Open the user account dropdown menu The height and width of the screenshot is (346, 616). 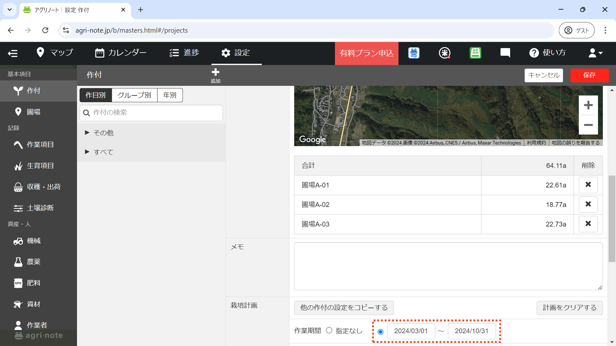tap(595, 53)
